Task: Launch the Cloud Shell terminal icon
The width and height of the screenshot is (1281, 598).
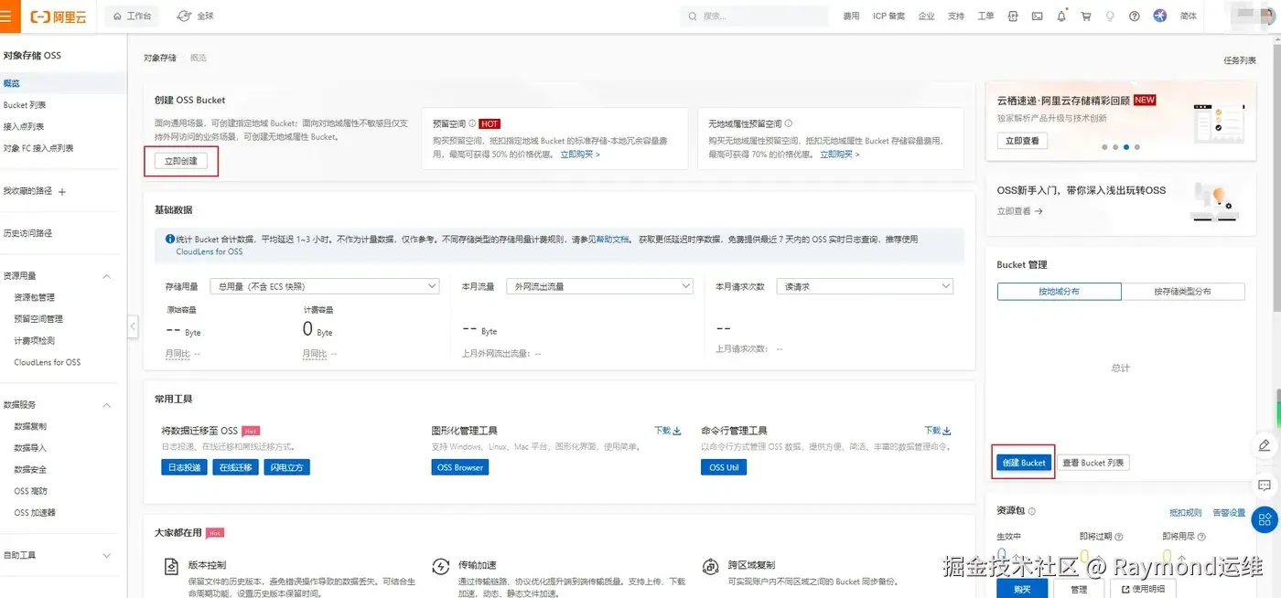Action: point(1037,16)
